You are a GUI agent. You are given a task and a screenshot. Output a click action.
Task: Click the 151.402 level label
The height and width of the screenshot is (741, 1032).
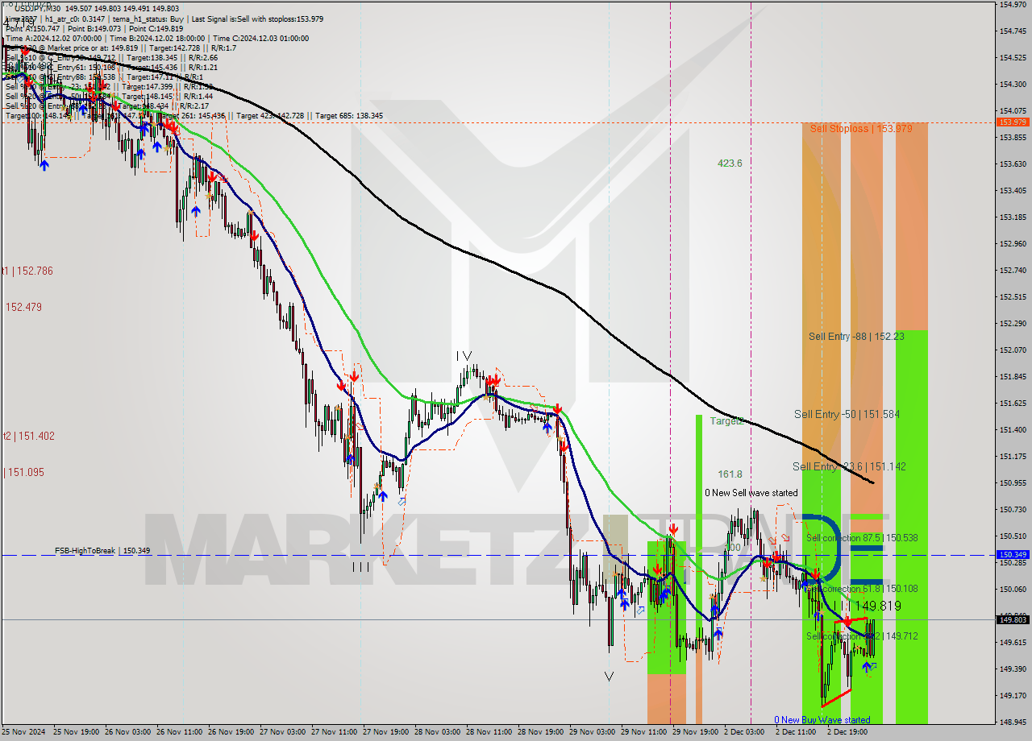(x=29, y=436)
